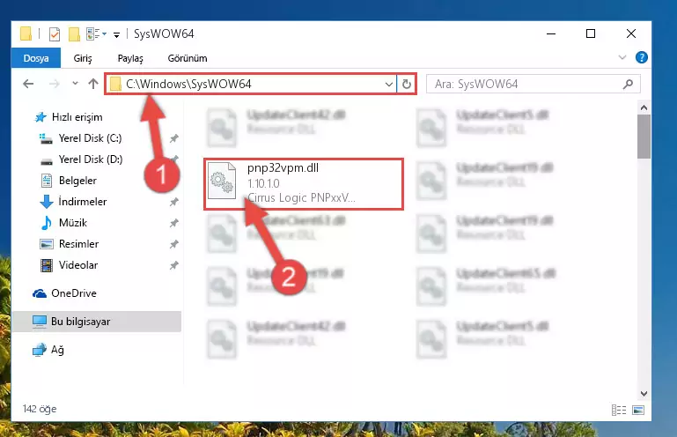
Task: Open the Dosya tab
Action: (x=36, y=58)
